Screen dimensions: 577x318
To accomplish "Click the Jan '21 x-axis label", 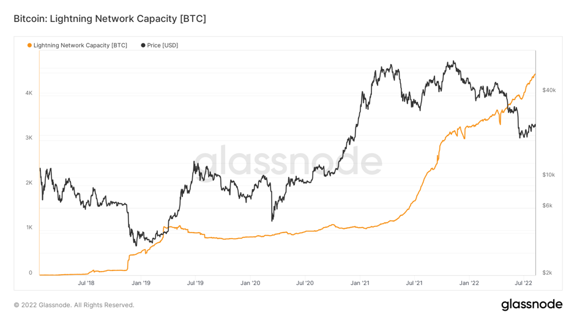I will (x=360, y=283).
